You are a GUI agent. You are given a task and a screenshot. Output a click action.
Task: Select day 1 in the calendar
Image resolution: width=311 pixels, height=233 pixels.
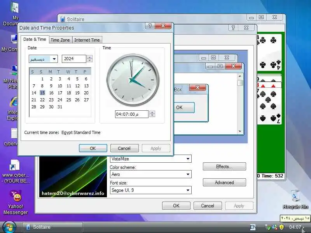(x=42, y=79)
